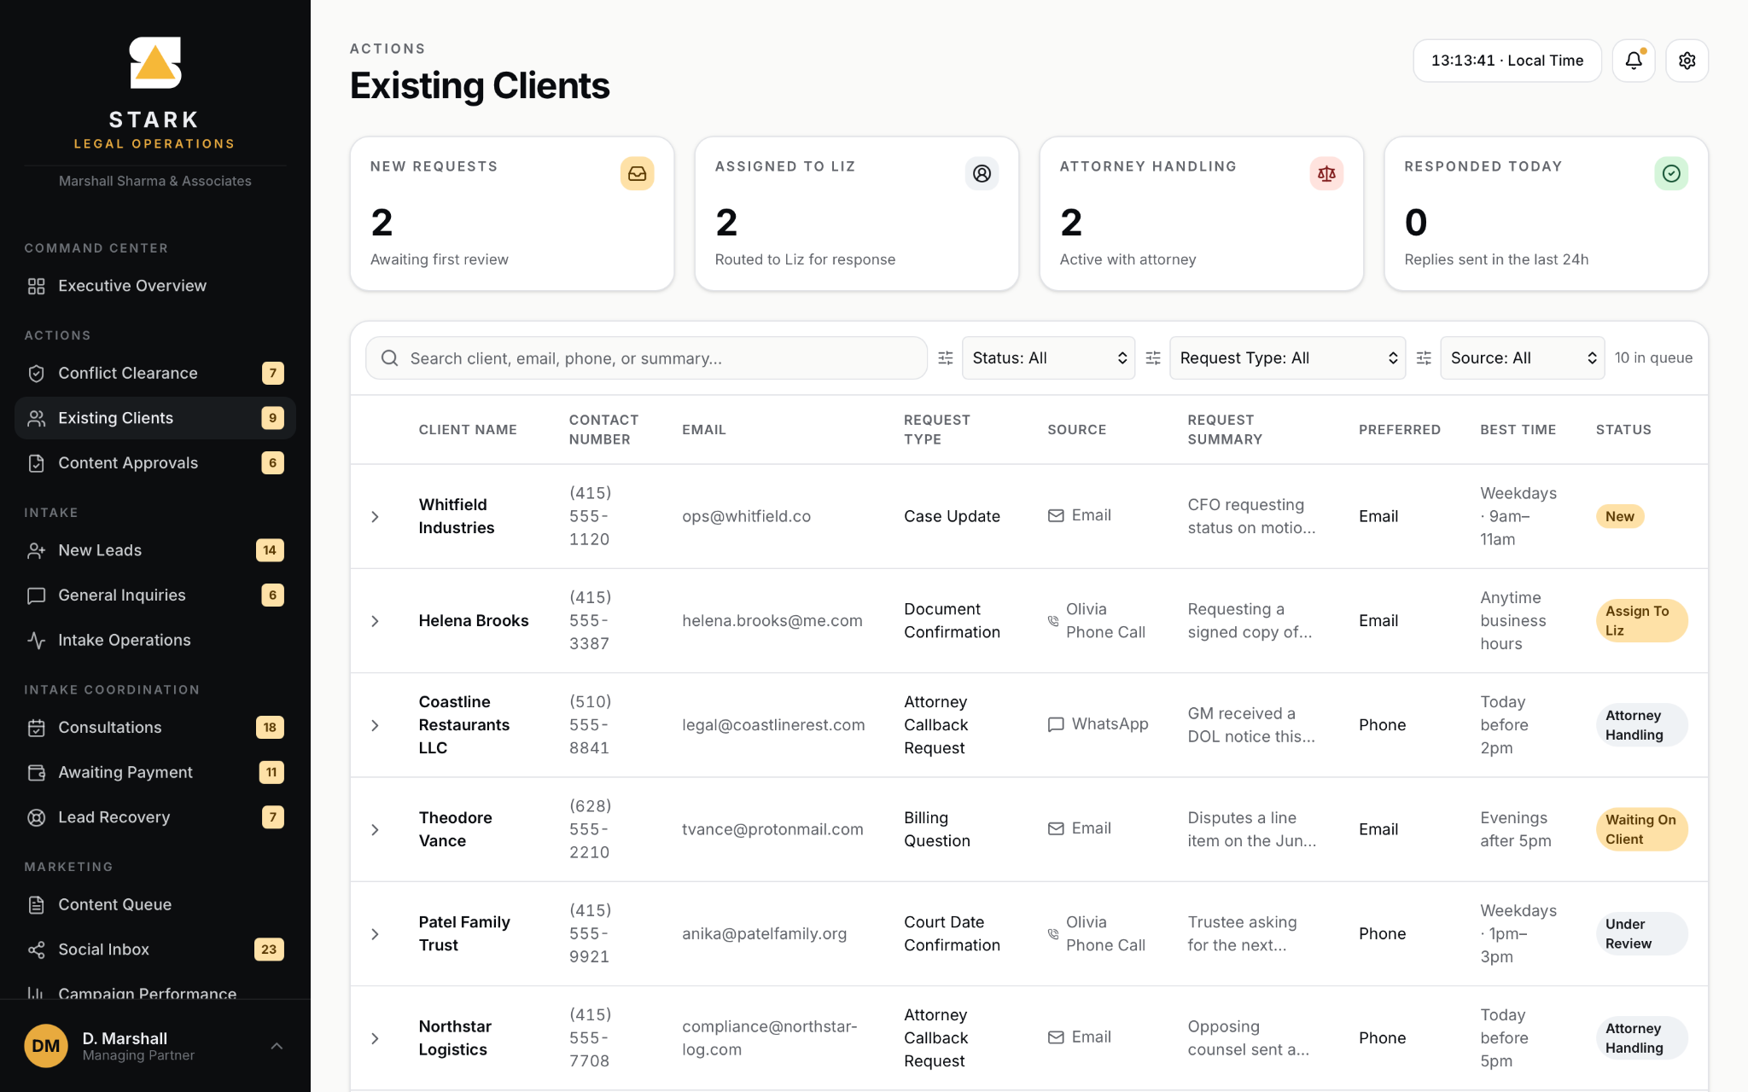
Task: Open settings gear icon
Action: (x=1687, y=61)
